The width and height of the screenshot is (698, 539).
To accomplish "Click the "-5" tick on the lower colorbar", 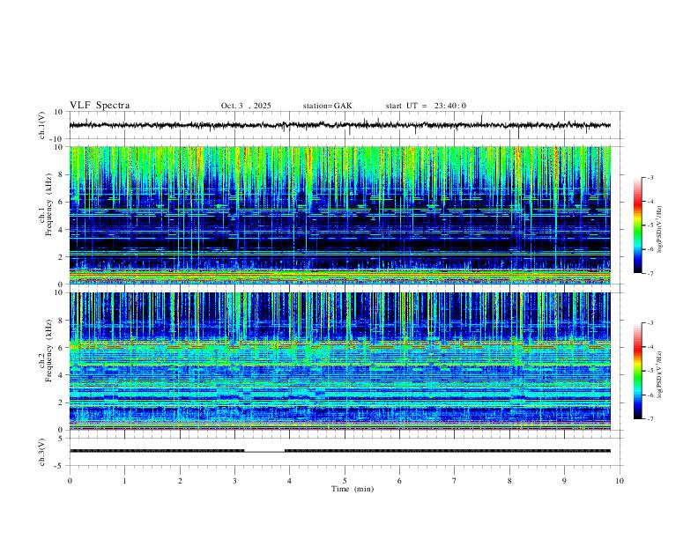I will pos(650,371).
